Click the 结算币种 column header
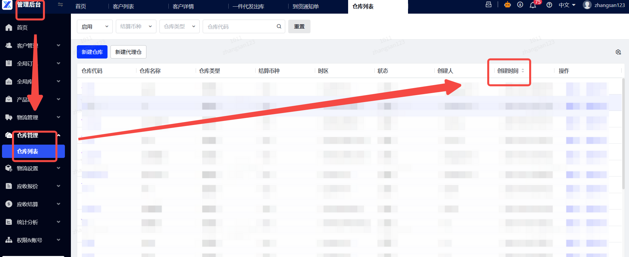The image size is (629, 257). point(269,71)
